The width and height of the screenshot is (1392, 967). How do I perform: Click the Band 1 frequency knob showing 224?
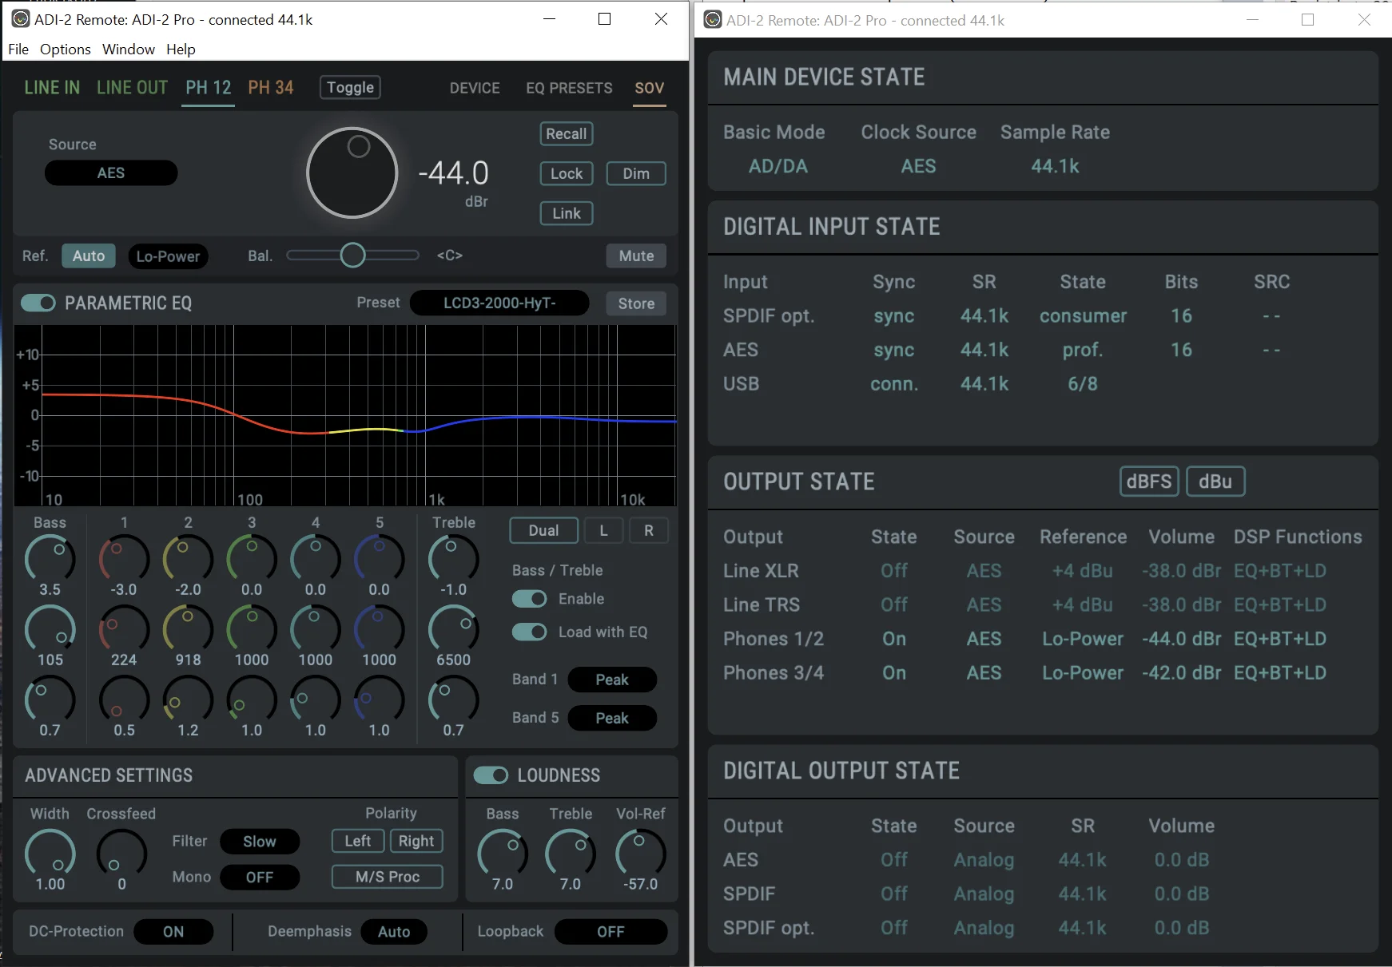[124, 628]
